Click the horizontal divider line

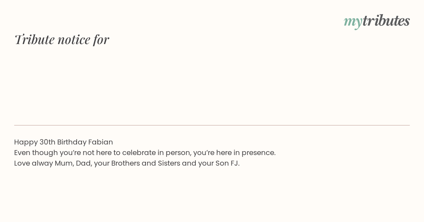(212, 125)
